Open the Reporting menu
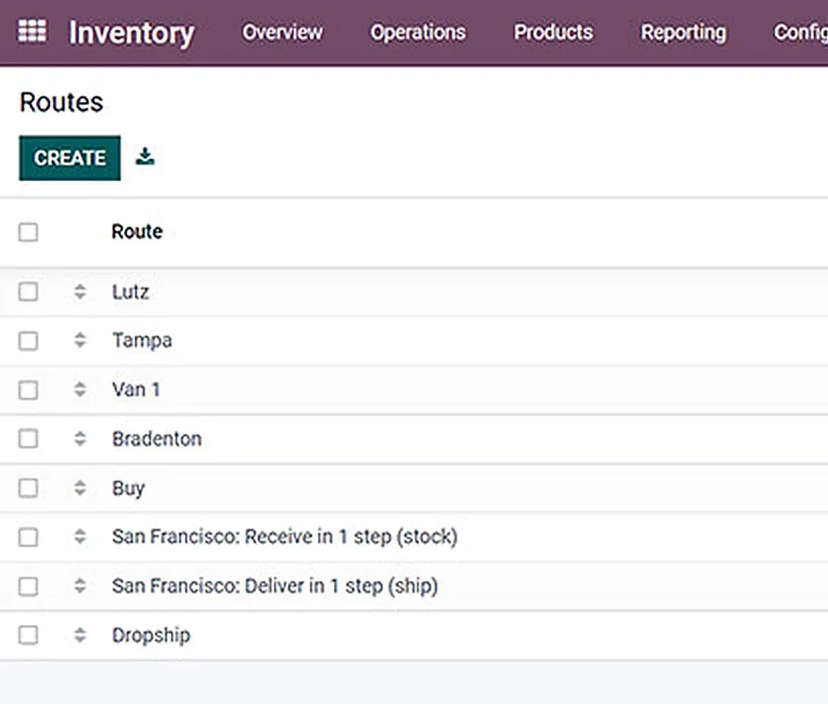Screen dimensions: 828x704 (x=683, y=33)
